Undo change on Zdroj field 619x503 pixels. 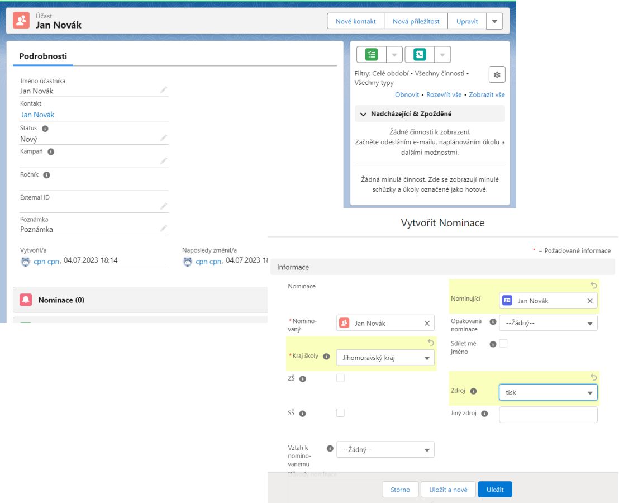click(593, 377)
